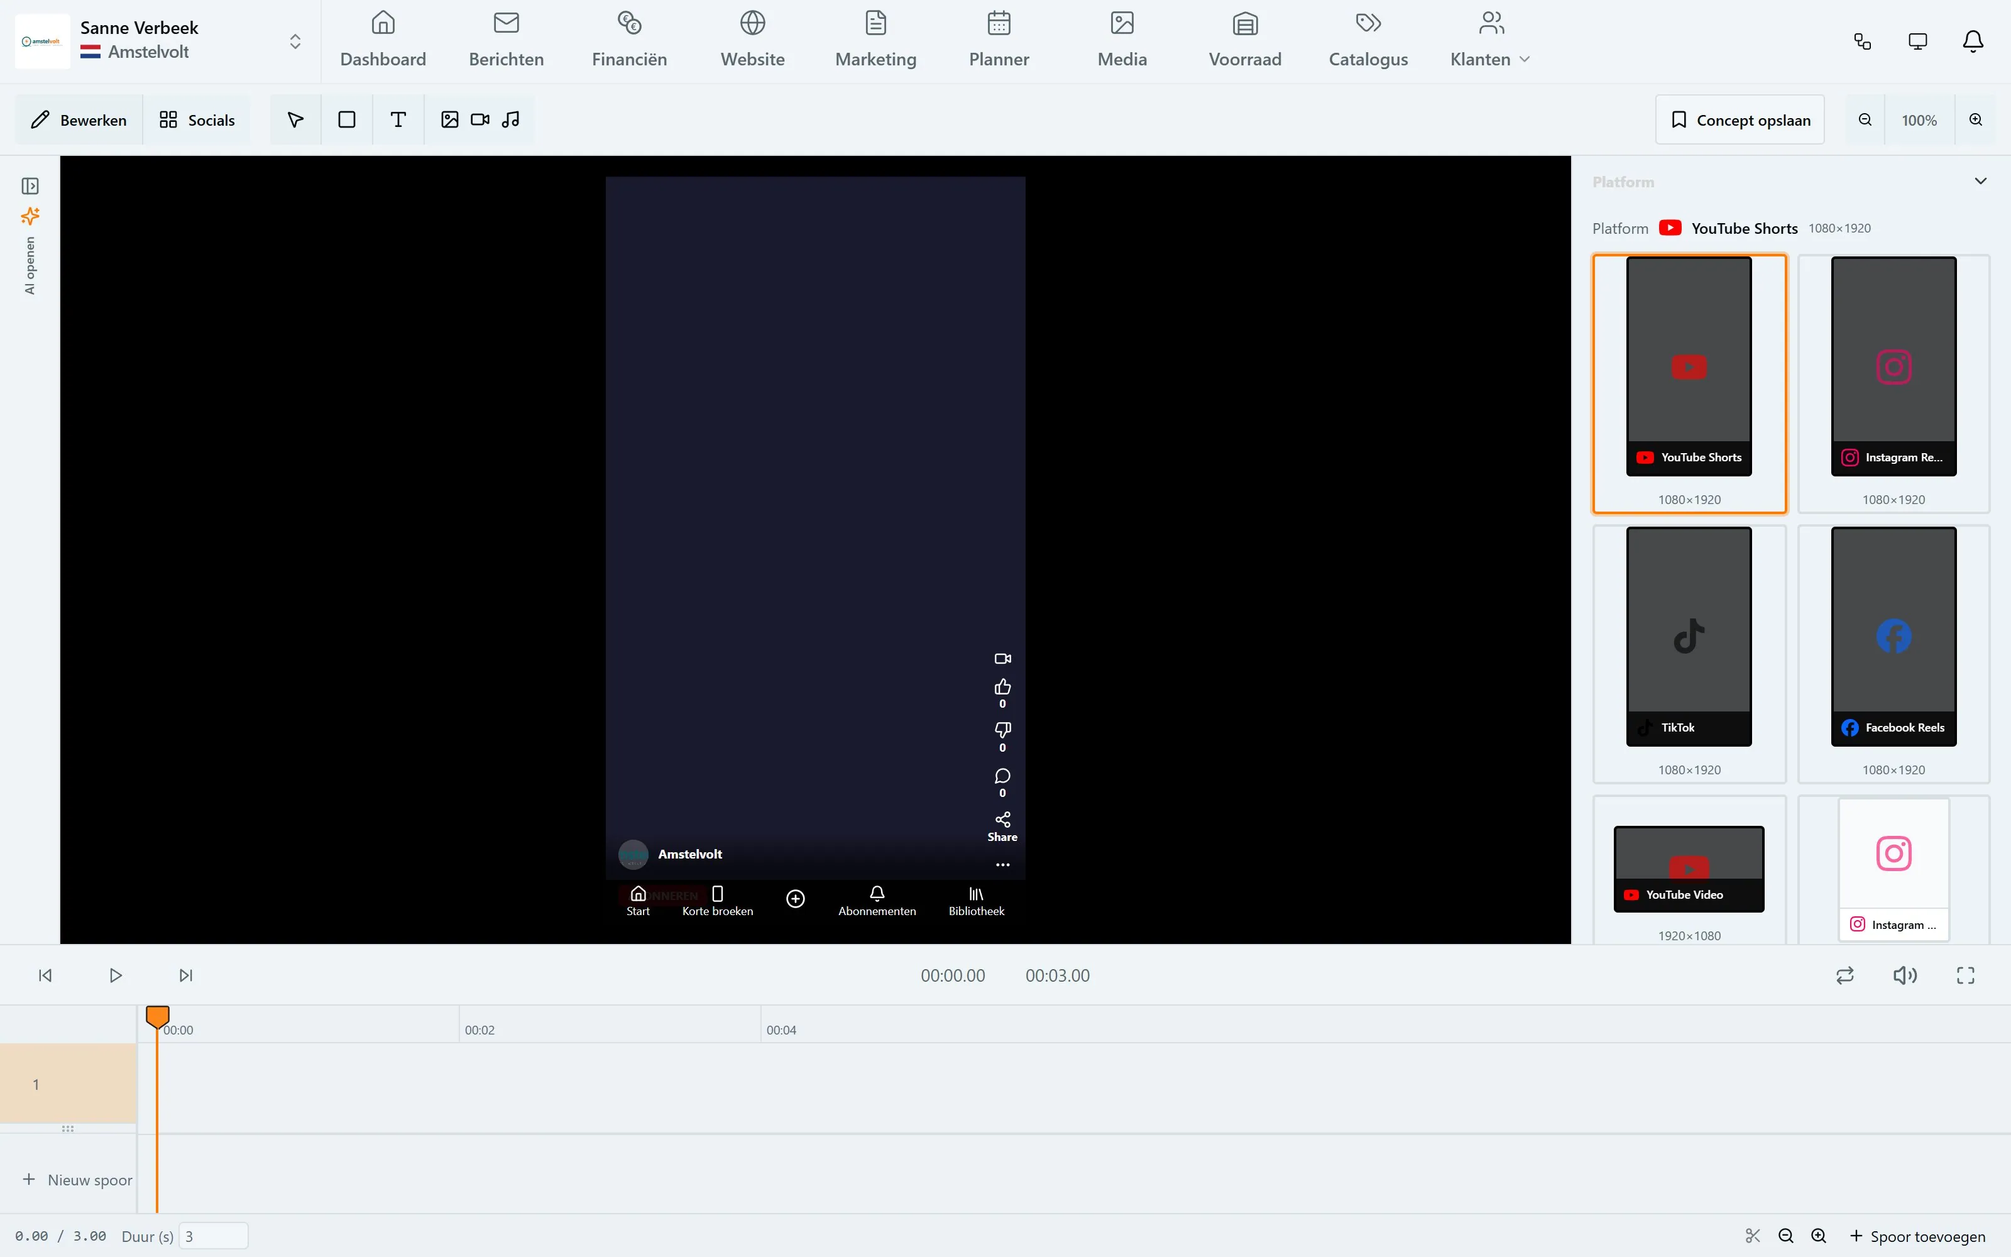Select the white Instagram post thumbnail

point(1894,870)
